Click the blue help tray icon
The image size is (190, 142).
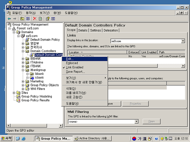coord(156,139)
